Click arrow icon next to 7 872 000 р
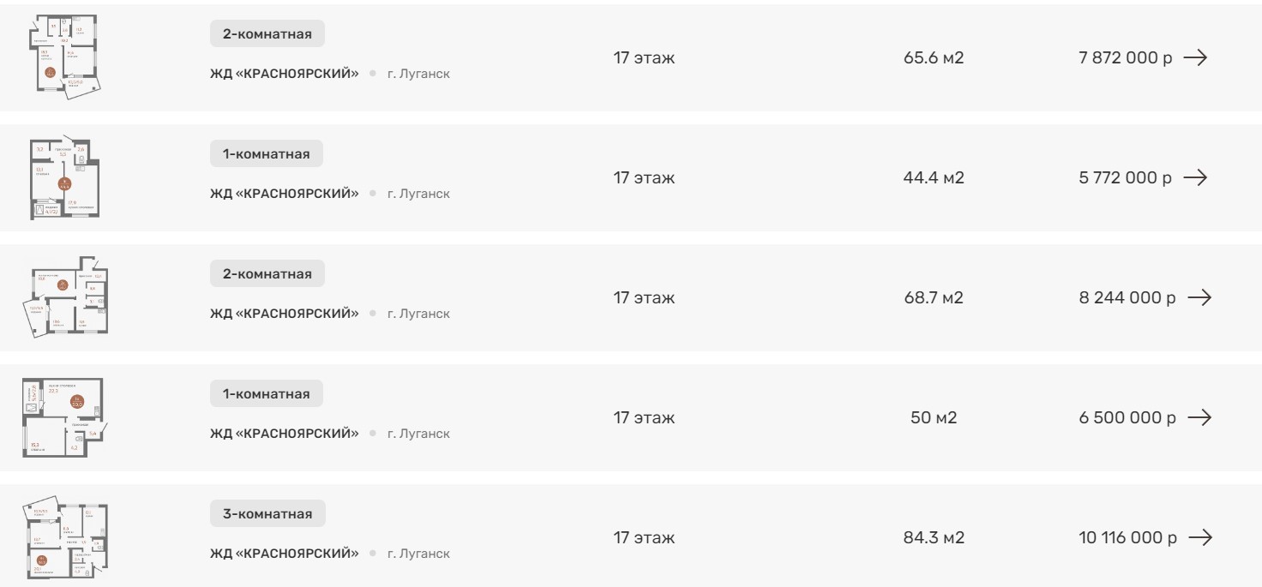1262x587 pixels. click(1196, 58)
